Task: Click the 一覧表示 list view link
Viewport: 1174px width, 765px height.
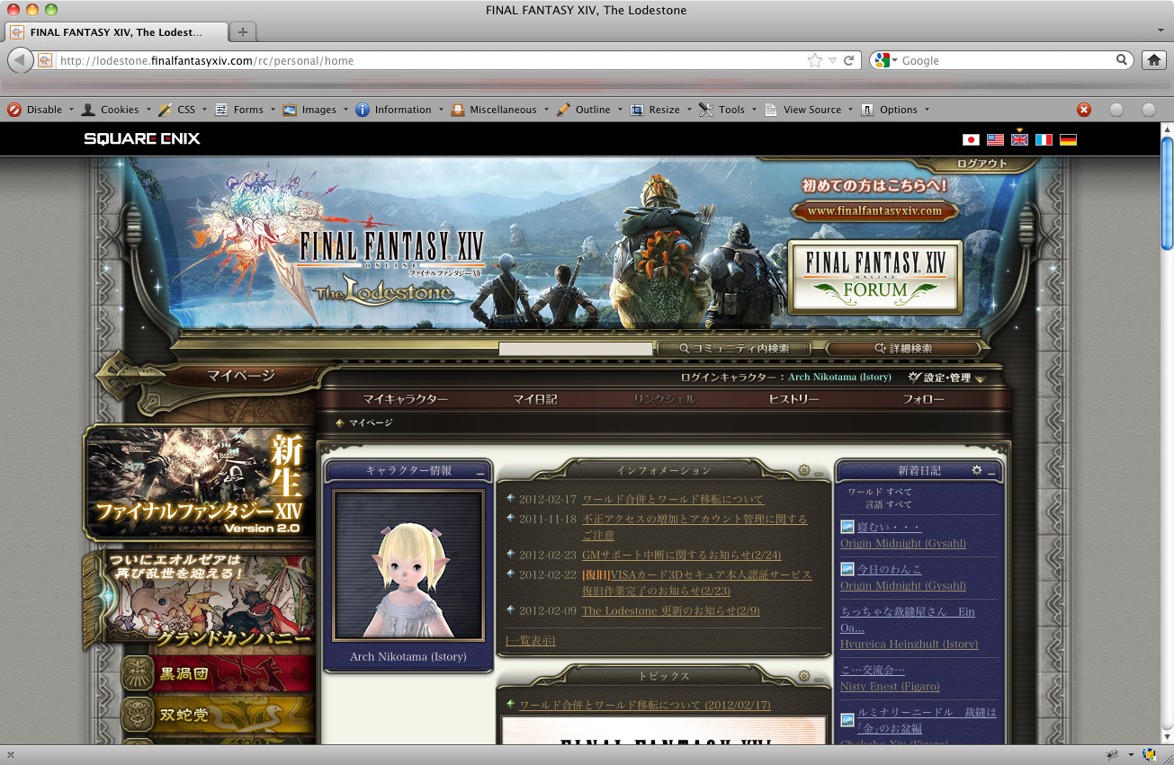Action: tap(530, 641)
